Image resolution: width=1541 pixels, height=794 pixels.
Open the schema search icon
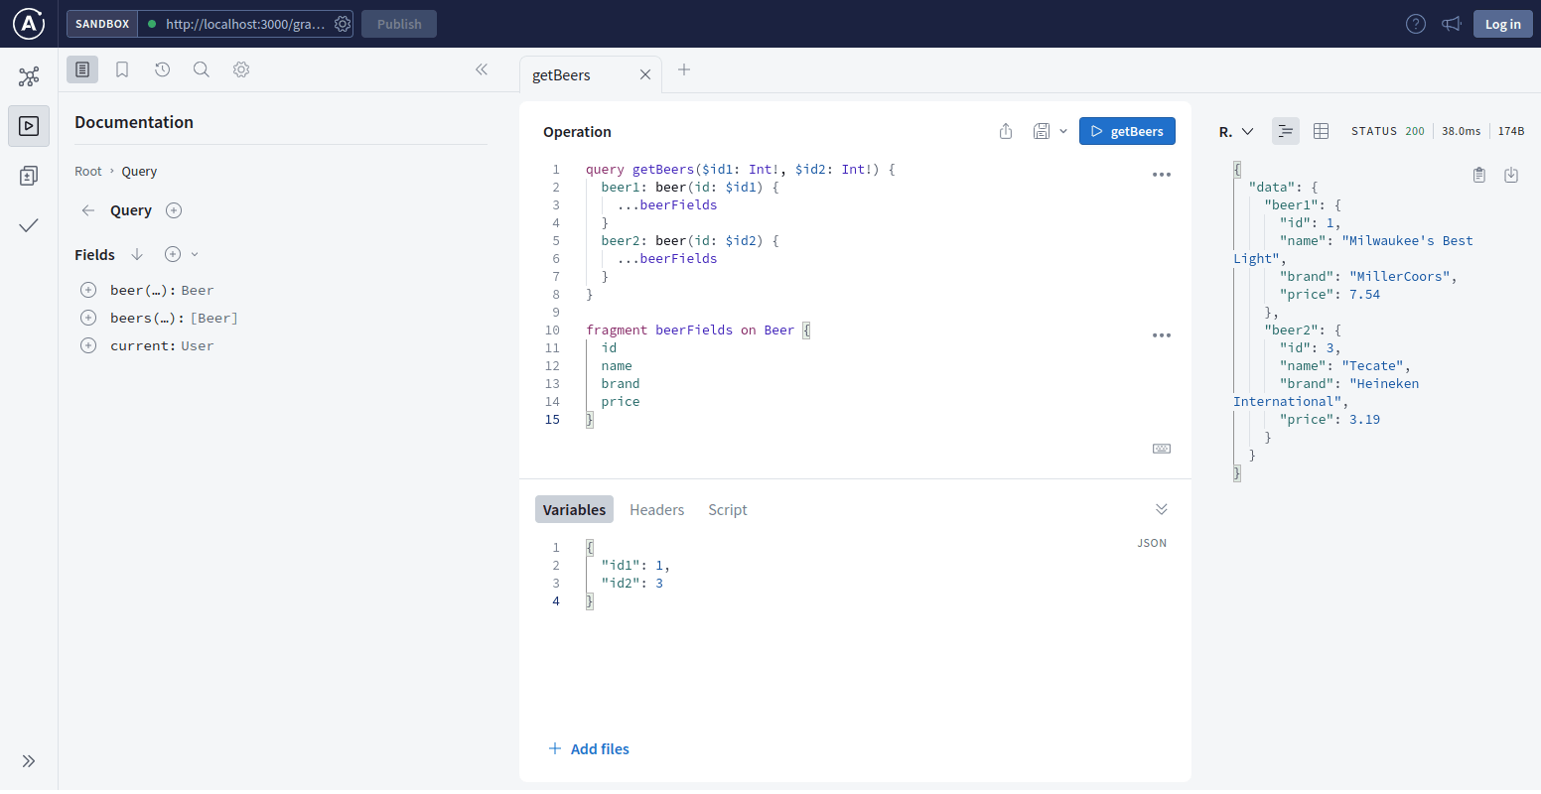pyautogui.click(x=202, y=69)
